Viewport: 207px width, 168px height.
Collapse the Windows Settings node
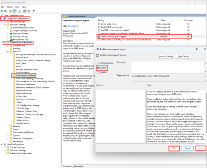click(5, 25)
